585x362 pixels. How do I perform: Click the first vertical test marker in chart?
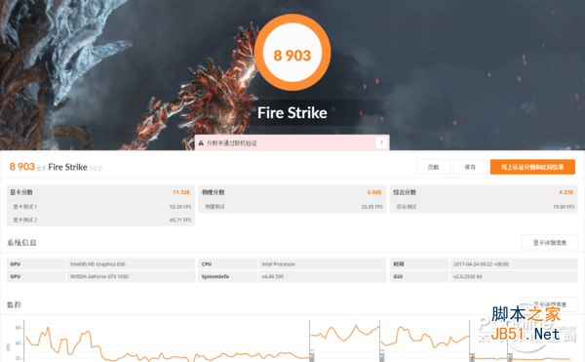pos(309,341)
